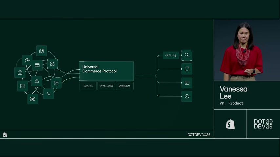Click the house refresh icon in the cluster

coord(41,51)
